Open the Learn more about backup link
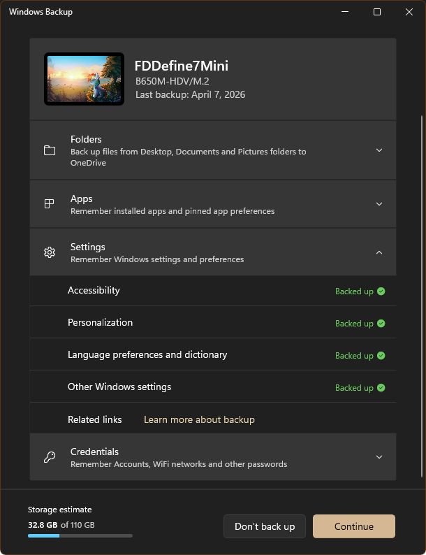 (199, 420)
